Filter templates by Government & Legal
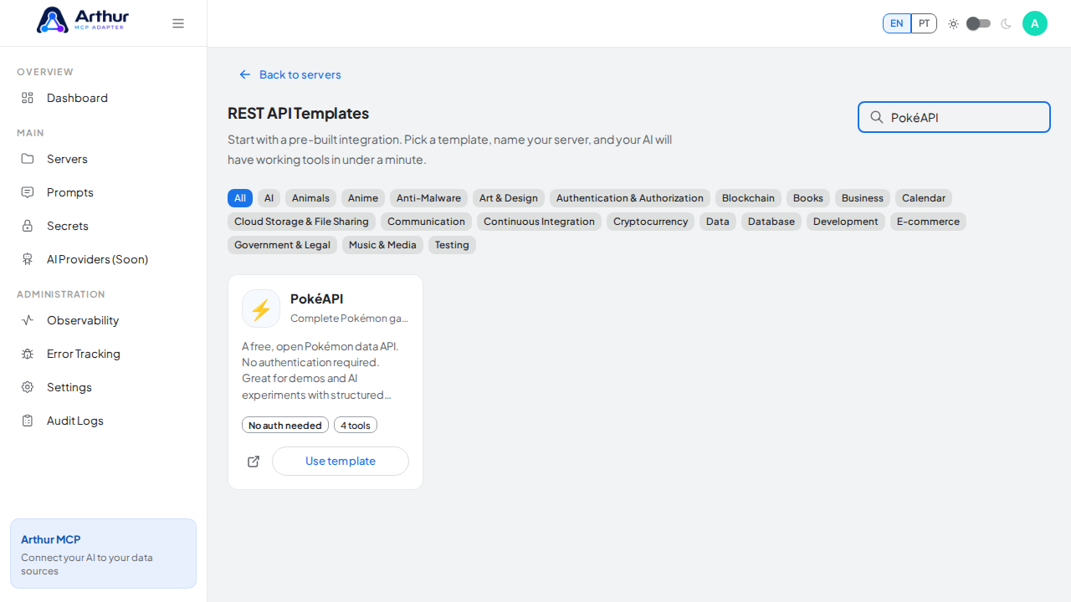This screenshot has width=1071, height=602. 282,245
